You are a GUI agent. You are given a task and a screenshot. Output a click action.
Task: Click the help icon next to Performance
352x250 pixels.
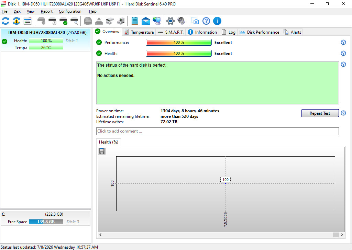[x=343, y=42]
